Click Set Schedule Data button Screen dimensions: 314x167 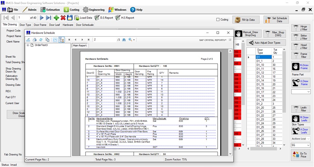(276, 20)
